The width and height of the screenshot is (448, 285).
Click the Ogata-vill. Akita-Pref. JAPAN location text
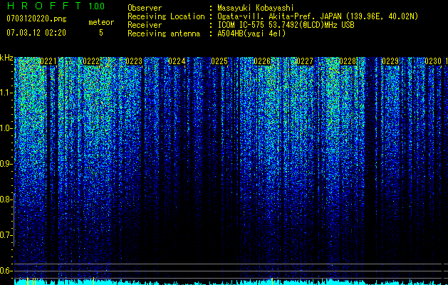(x=318, y=16)
